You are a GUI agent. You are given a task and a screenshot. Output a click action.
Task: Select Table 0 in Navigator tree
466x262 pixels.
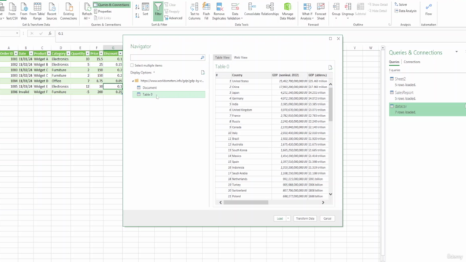tap(168, 95)
